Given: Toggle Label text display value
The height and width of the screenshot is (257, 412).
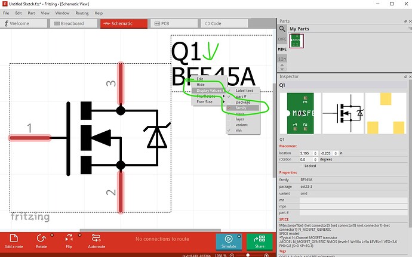Looking at the screenshot, I should (243, 90).
